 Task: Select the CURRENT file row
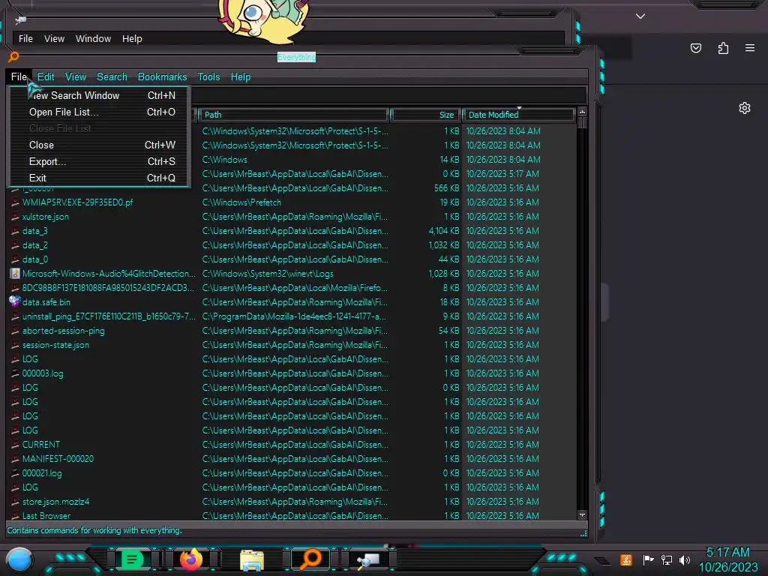(292, 445)
